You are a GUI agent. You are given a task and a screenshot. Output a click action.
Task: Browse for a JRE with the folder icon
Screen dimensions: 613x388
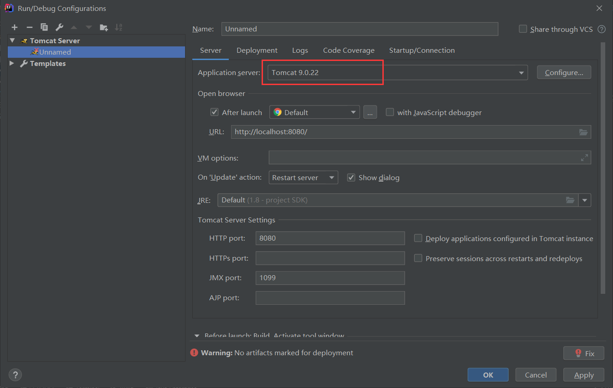click(x=570, y=200)
